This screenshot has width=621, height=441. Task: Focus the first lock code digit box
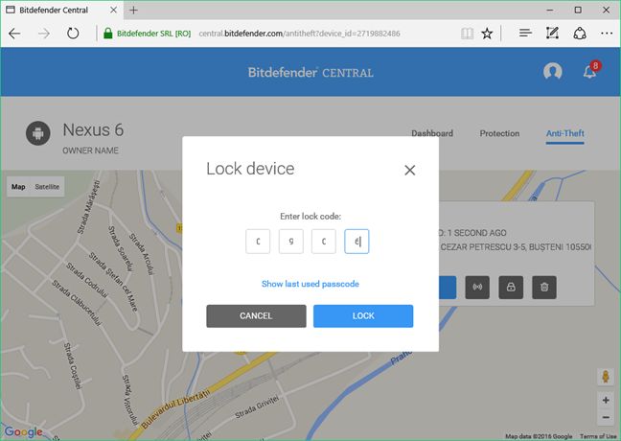tap(258, 242)
